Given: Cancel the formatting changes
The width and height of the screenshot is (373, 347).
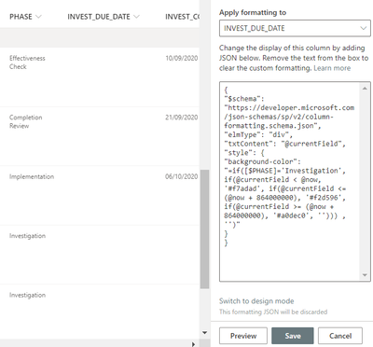Looking at the screenshot, I should coord(340,336).
